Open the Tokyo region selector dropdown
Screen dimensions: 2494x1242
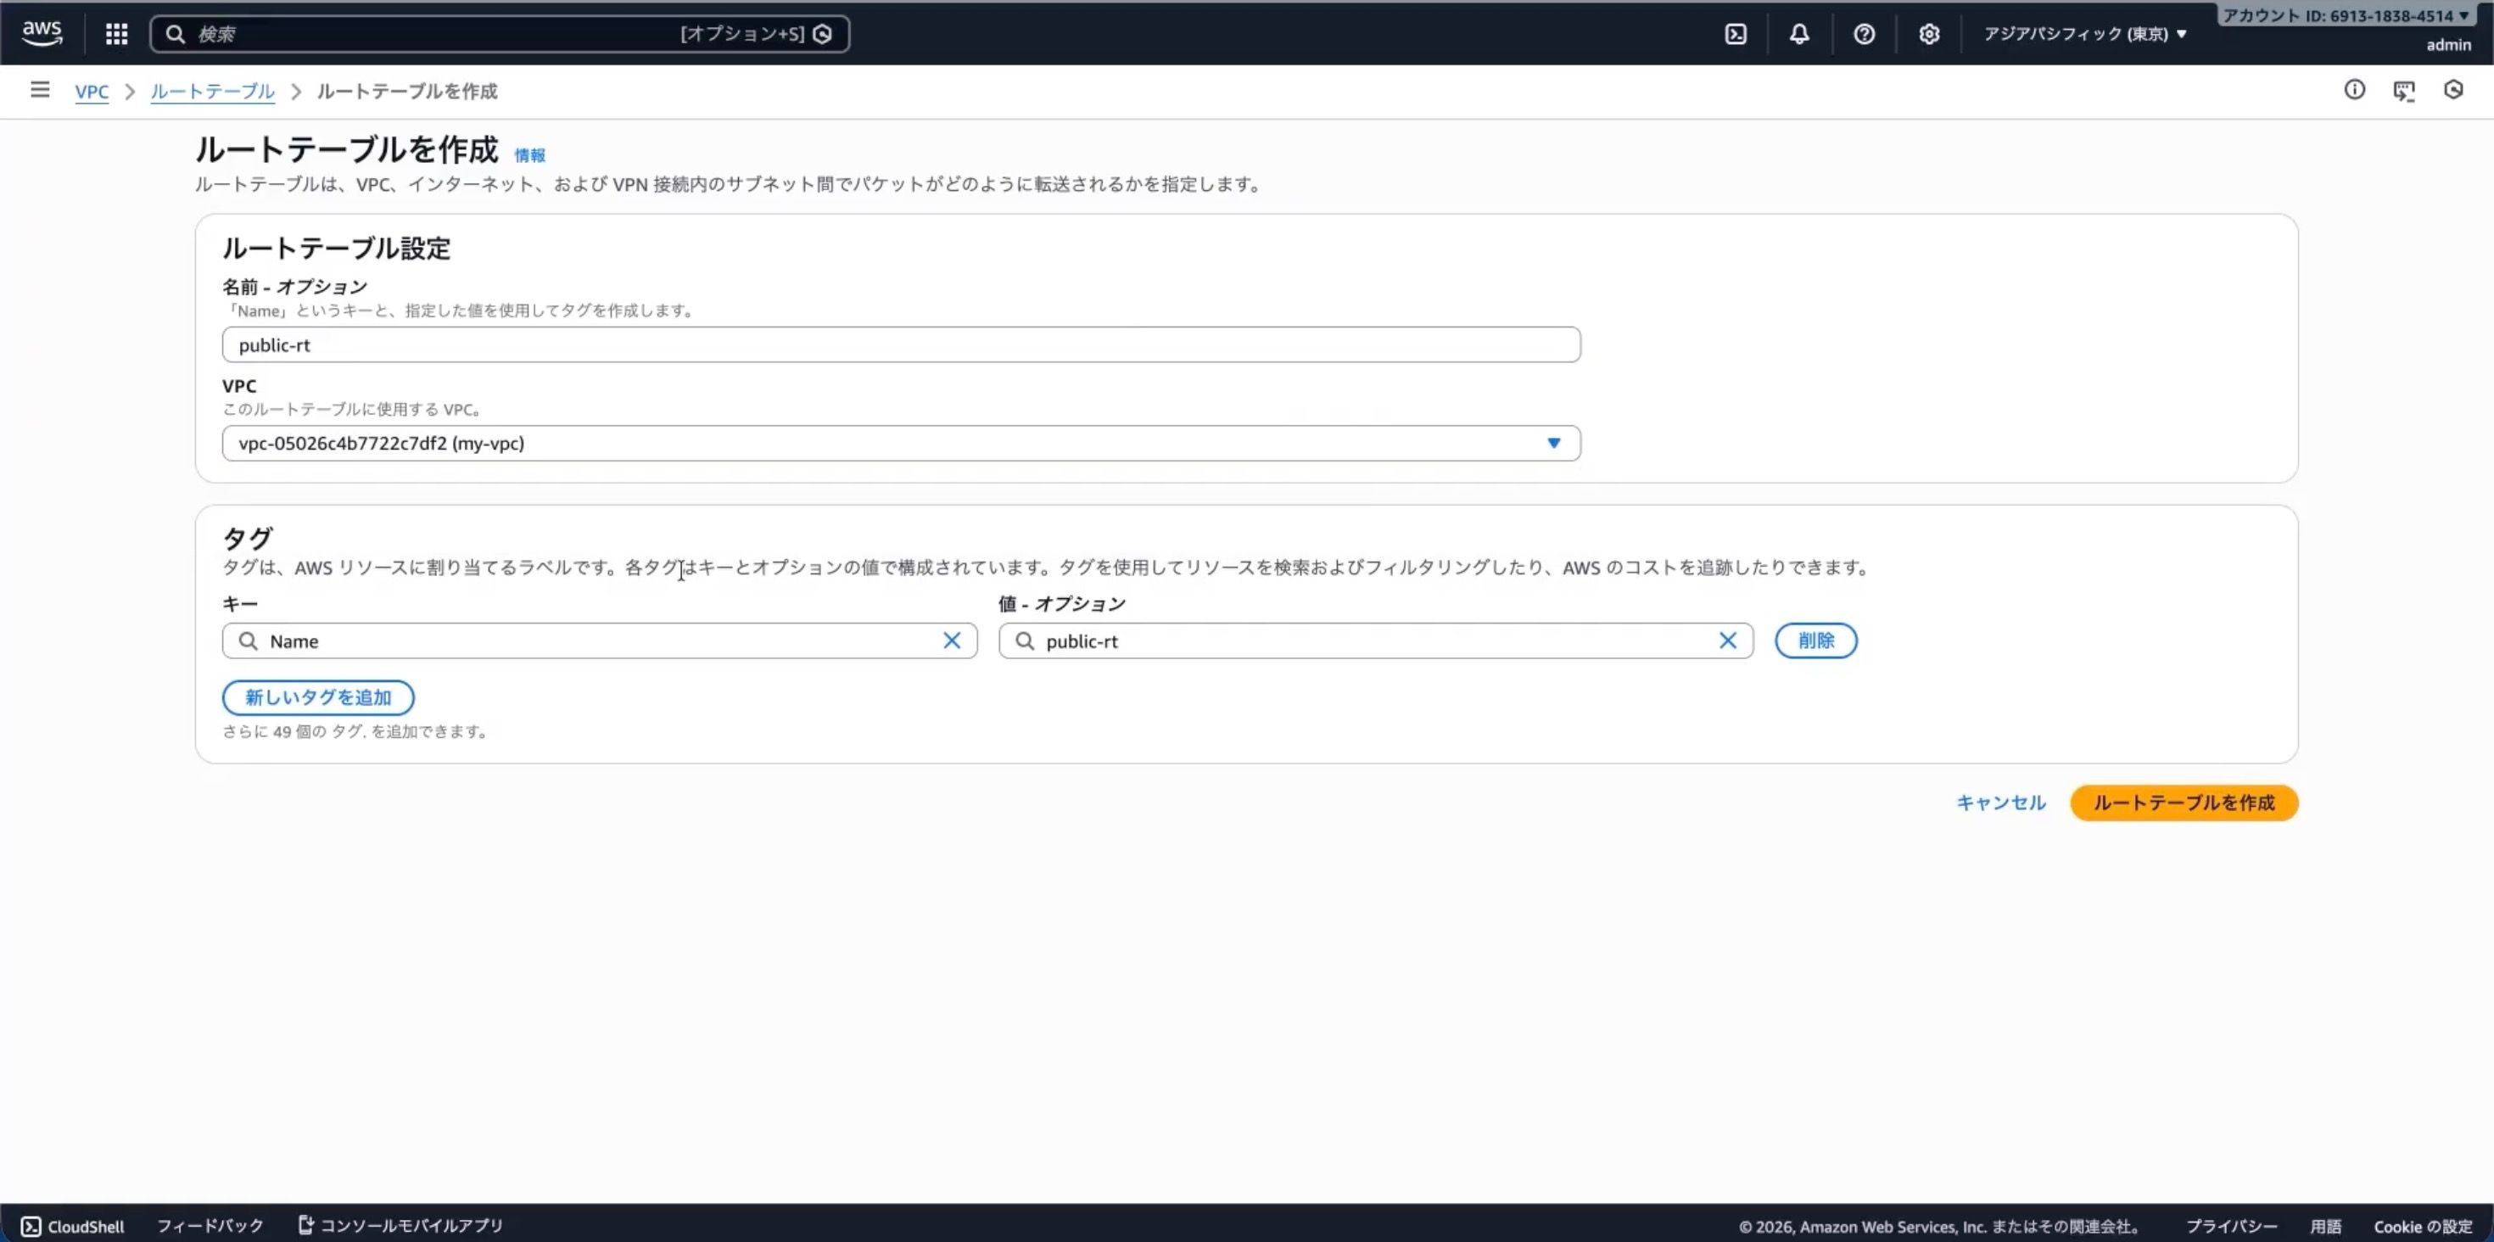2084,34
